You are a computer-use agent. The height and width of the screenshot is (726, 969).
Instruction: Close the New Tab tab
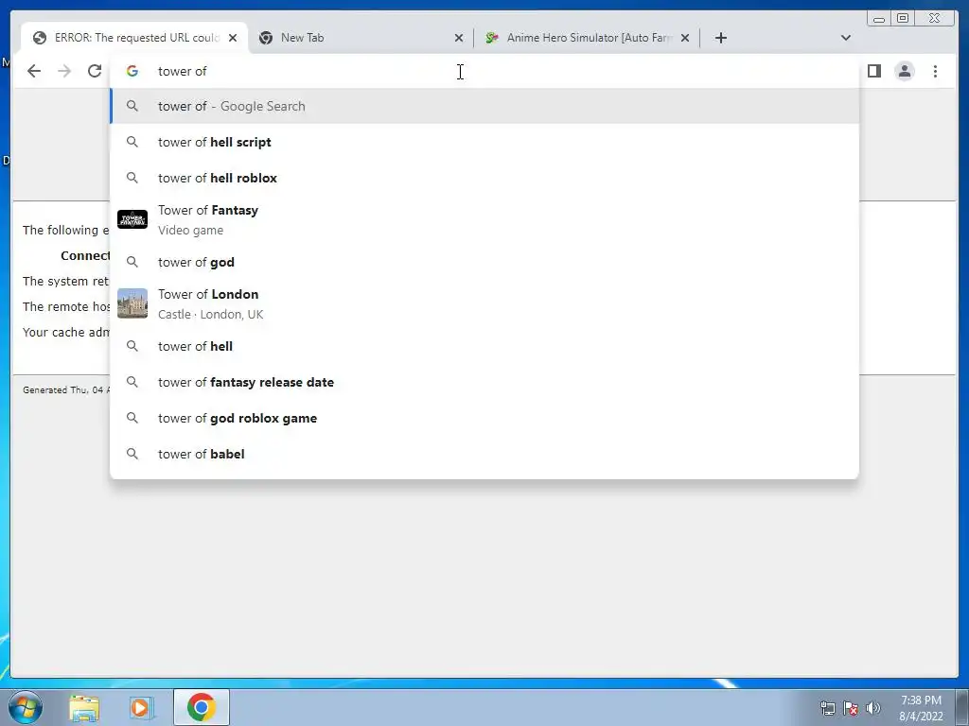pos(459,38)
